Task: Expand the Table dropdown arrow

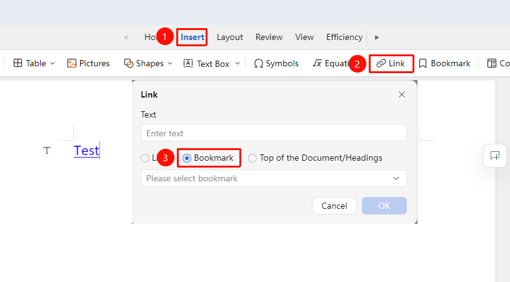Action: click(52, 63)
